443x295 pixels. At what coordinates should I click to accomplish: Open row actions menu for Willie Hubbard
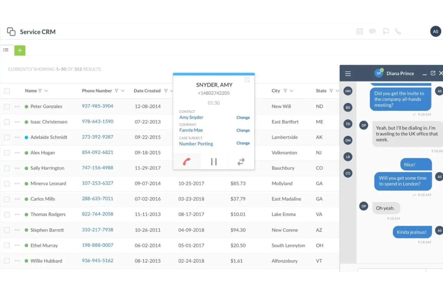click(17, 261)
